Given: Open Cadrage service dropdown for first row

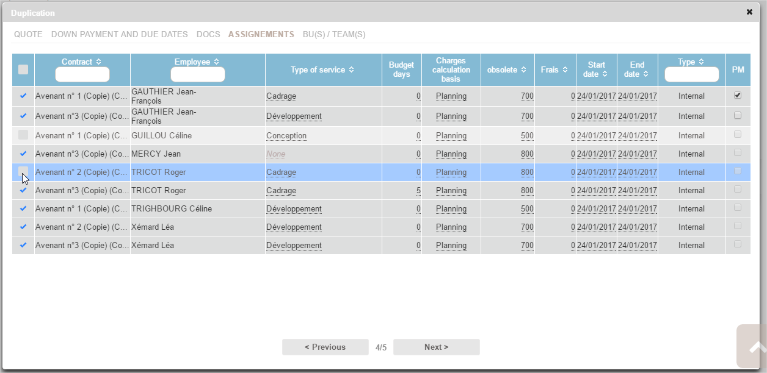Looking at the screenshot, I should [281, 96].
